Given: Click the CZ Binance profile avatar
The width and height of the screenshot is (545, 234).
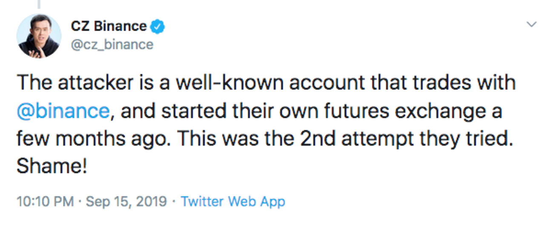Looking at the screenshot, I should tap(39, 36).
